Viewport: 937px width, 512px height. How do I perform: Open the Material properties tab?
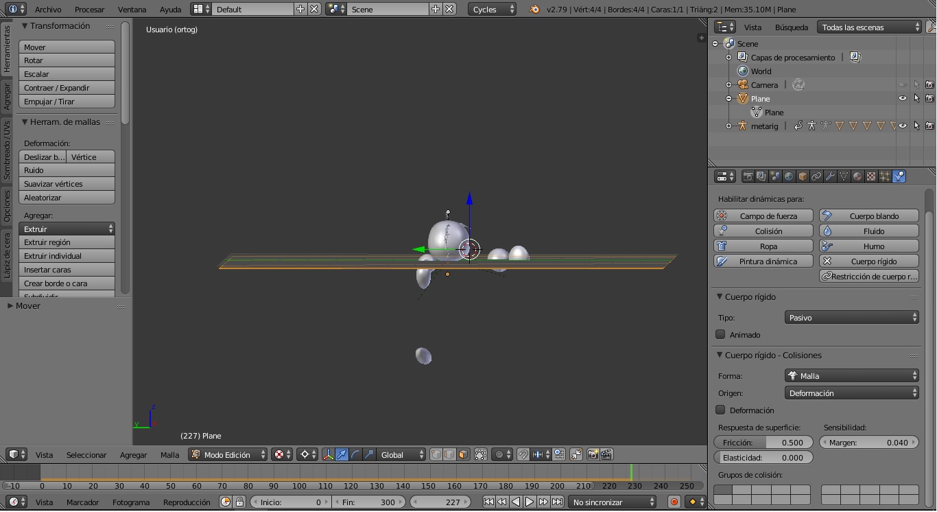pyautogui.click(x=857, y=176)
